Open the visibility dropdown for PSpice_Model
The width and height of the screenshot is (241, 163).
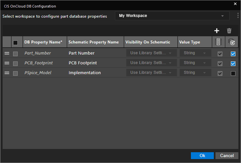(152, 73)
